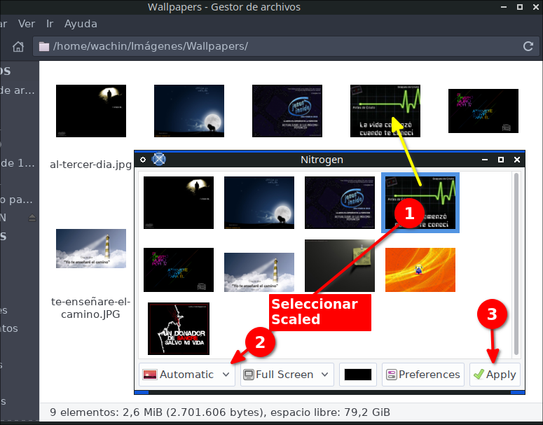
Task: Click the folder icon in path bar
Action: [x=44, y=46]
